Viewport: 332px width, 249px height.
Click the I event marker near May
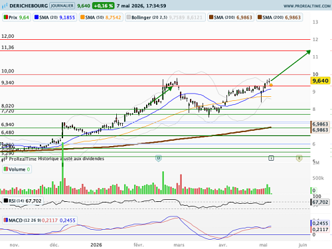pyautogui.click(x=271, y=158)
